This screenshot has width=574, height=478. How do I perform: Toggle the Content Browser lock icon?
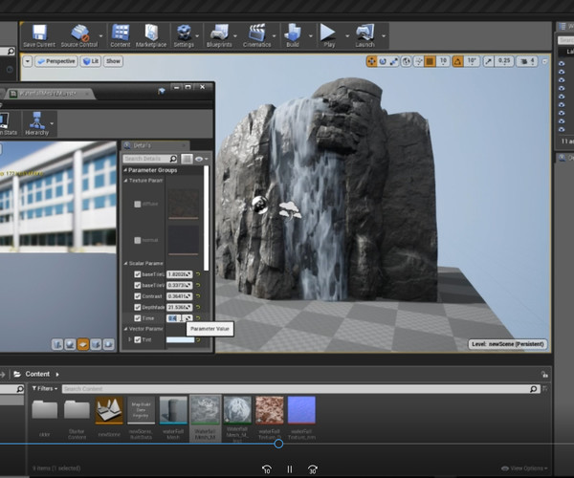click(544, 374)
